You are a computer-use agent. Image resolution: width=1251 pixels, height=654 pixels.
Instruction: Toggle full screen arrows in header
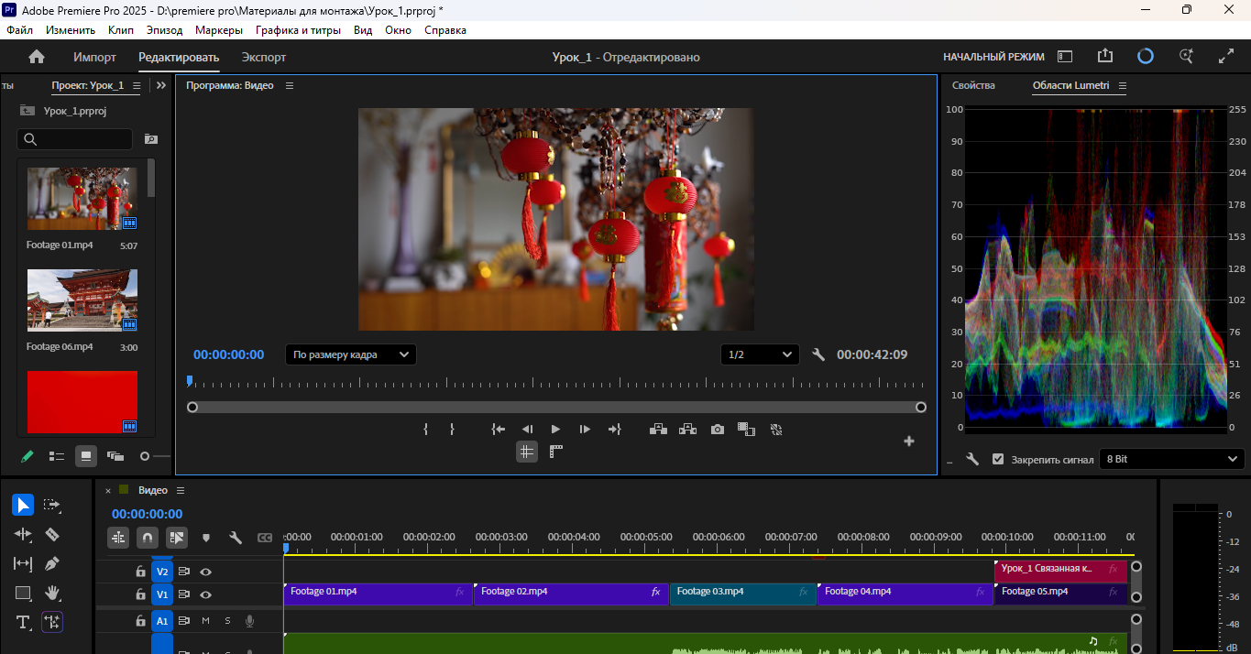coord(1226,56)
